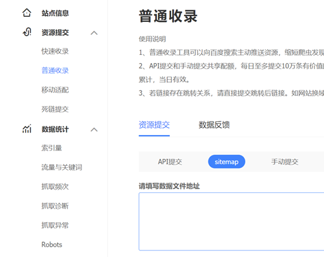Click the line starting 2、API提交和手动提交
The image size is (324, 257).
click(x=232, y=66)
